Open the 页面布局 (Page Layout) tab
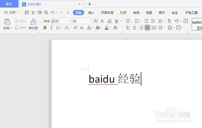 [x=107, y=13]
